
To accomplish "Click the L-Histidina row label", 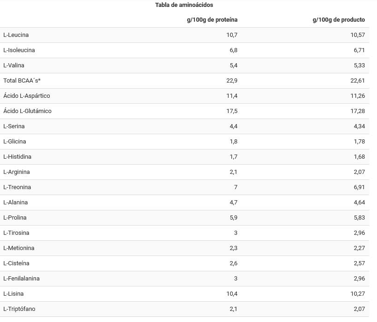I will point(17,157).
